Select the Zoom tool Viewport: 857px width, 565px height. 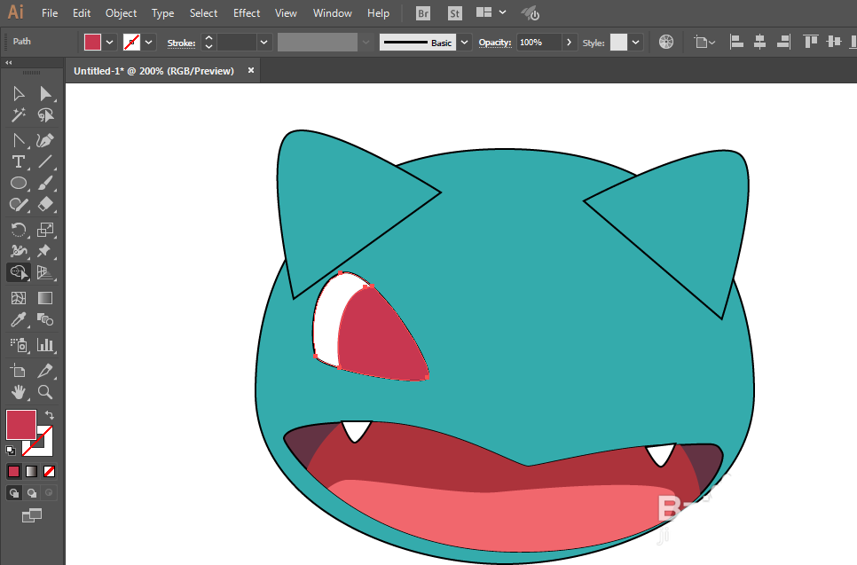45,391
